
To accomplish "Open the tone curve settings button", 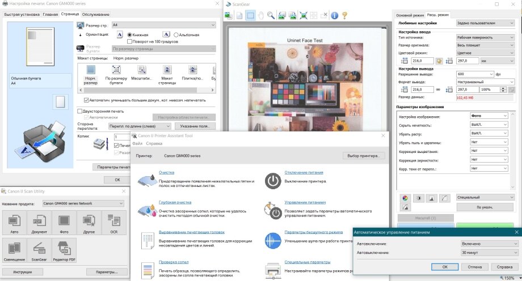I will point(444,198).
